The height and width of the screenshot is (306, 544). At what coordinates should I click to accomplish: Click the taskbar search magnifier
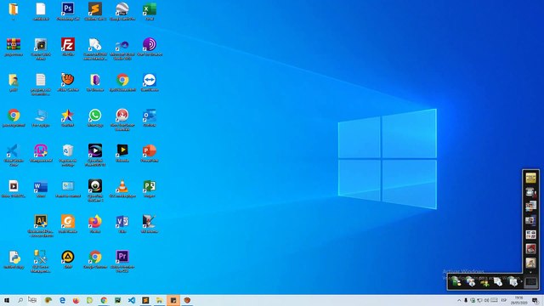pos(20,300)
